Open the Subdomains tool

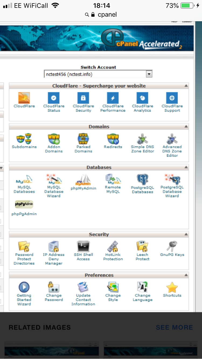(x=24, y=139)
